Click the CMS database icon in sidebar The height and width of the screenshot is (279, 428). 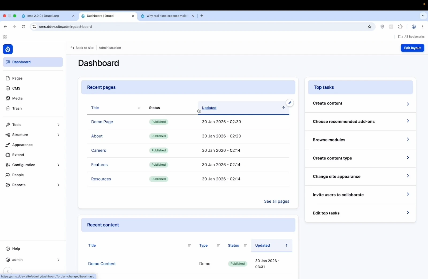8,88
